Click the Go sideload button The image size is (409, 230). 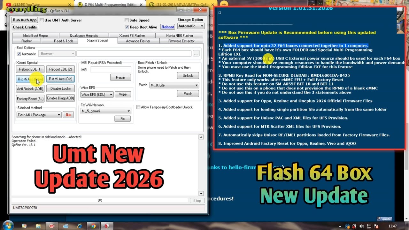pyautogui.click(x=68, y=115)
